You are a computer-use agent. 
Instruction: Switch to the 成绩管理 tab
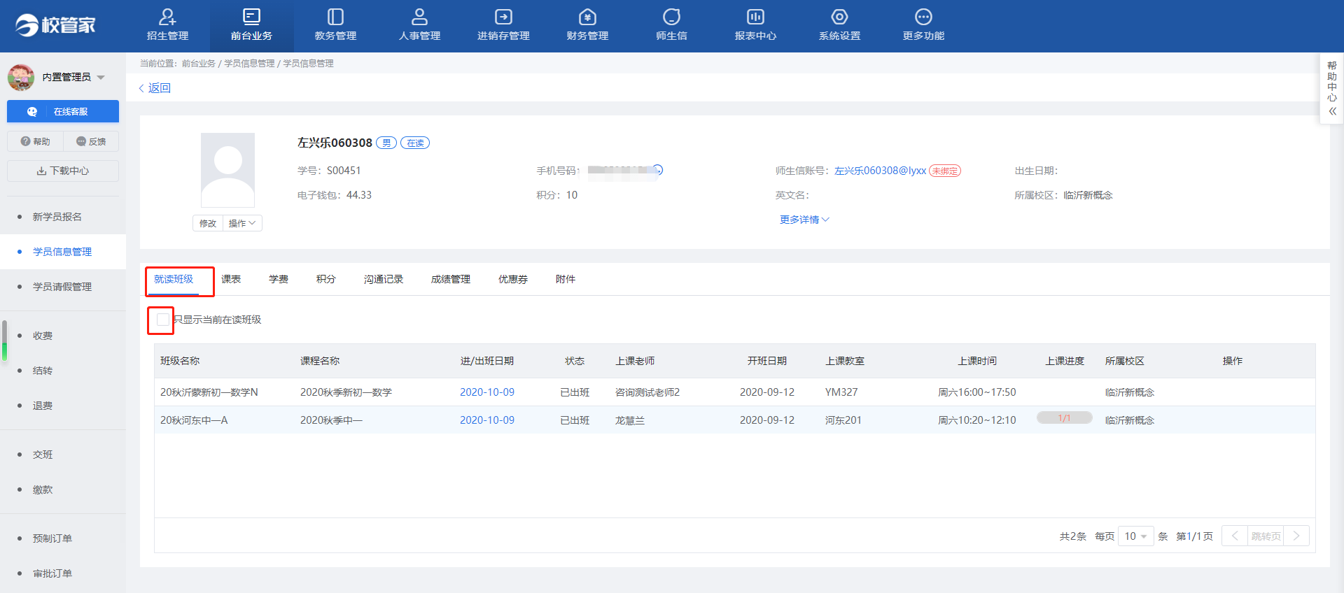pos(451,279)
